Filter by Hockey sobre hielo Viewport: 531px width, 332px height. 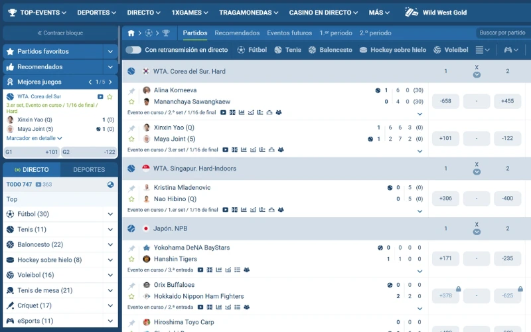[x=393, y=50]
